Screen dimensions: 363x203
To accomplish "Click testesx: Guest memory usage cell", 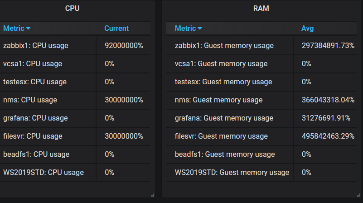I will (223, 82).
